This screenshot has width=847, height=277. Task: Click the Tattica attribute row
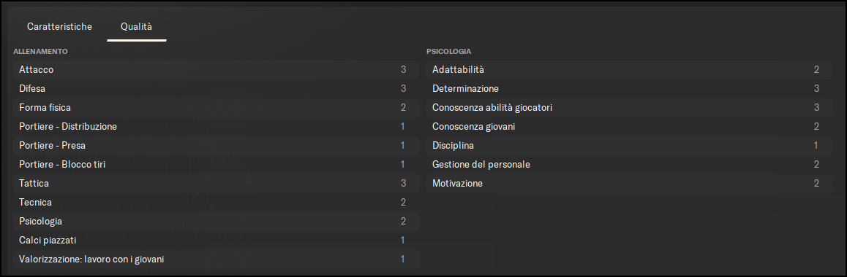click(x=216, y=184)
